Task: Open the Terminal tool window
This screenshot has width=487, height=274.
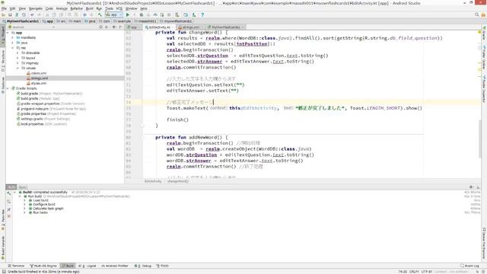Action: pyautogui.click(x=16, y=266)
